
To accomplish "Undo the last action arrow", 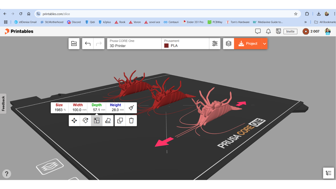I will 88,44.
